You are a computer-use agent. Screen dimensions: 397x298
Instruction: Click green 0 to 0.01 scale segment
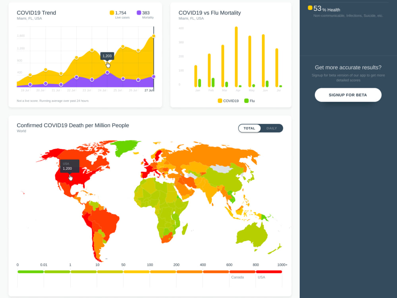(x=31, y=272)
